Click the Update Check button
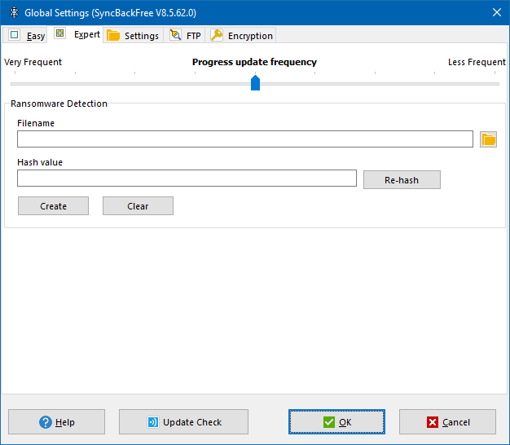Screen dimensions: 510x445 pyautogui.click(x=183, y=422)
